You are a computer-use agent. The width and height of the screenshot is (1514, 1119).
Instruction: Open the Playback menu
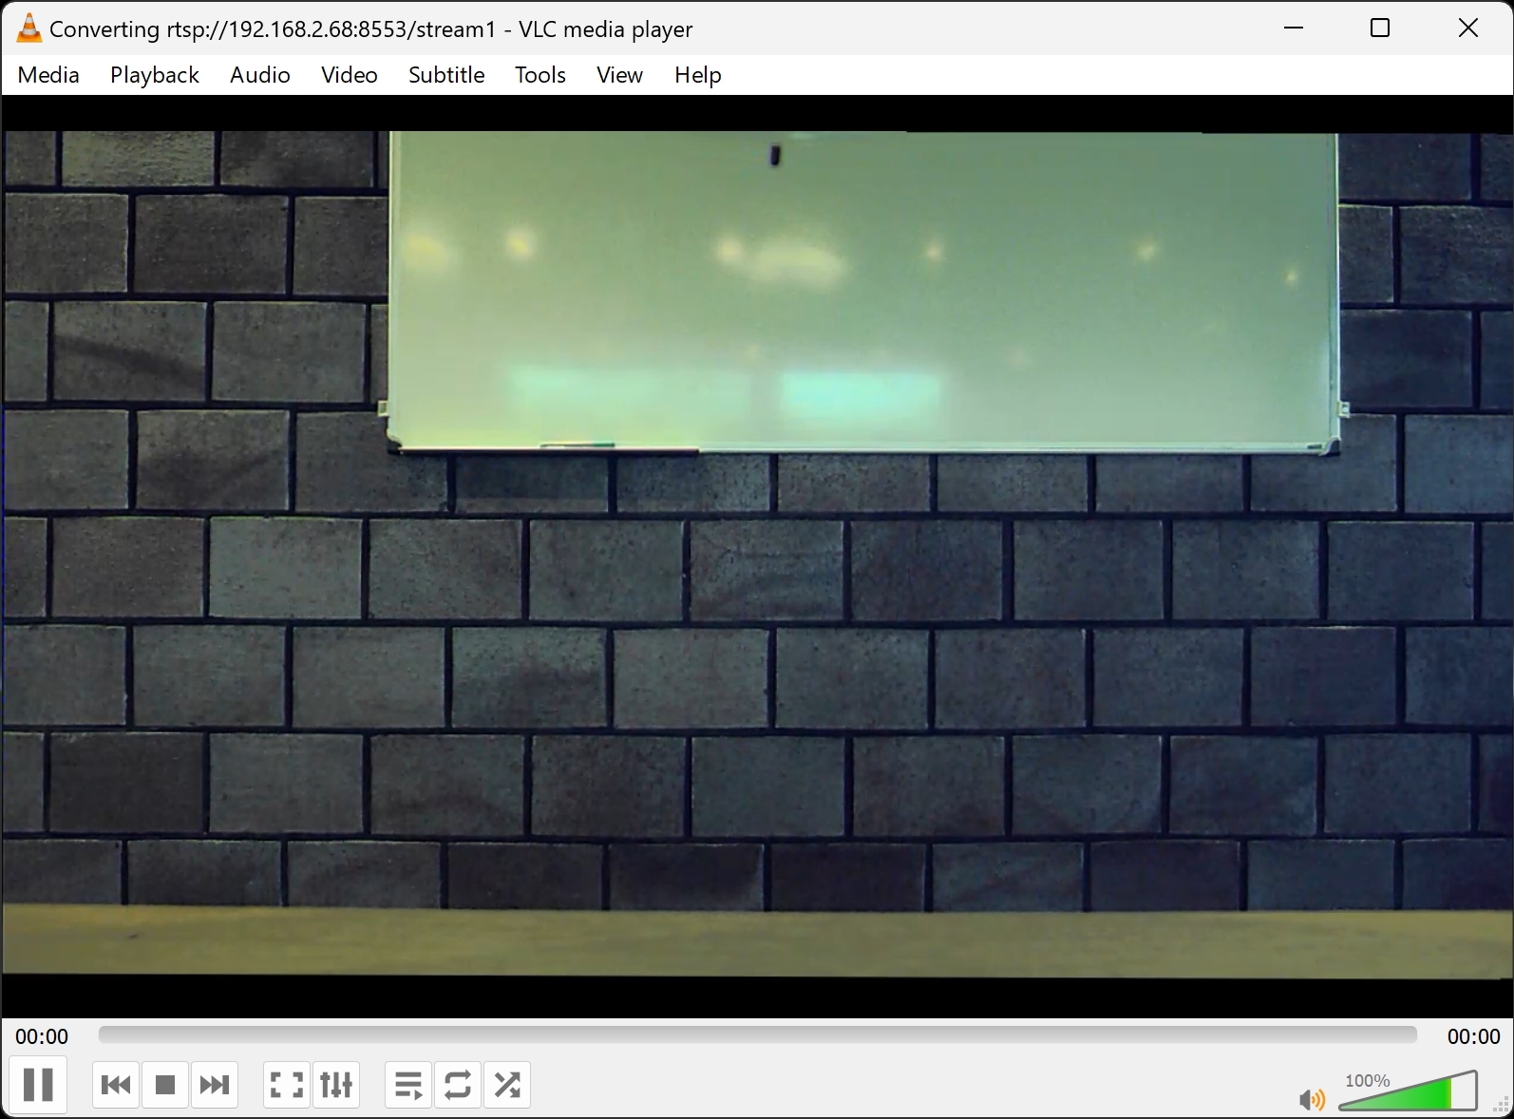tap(155, 75)
